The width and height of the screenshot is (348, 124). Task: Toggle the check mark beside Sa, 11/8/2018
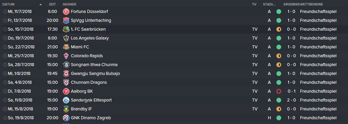tap(5, 100)
